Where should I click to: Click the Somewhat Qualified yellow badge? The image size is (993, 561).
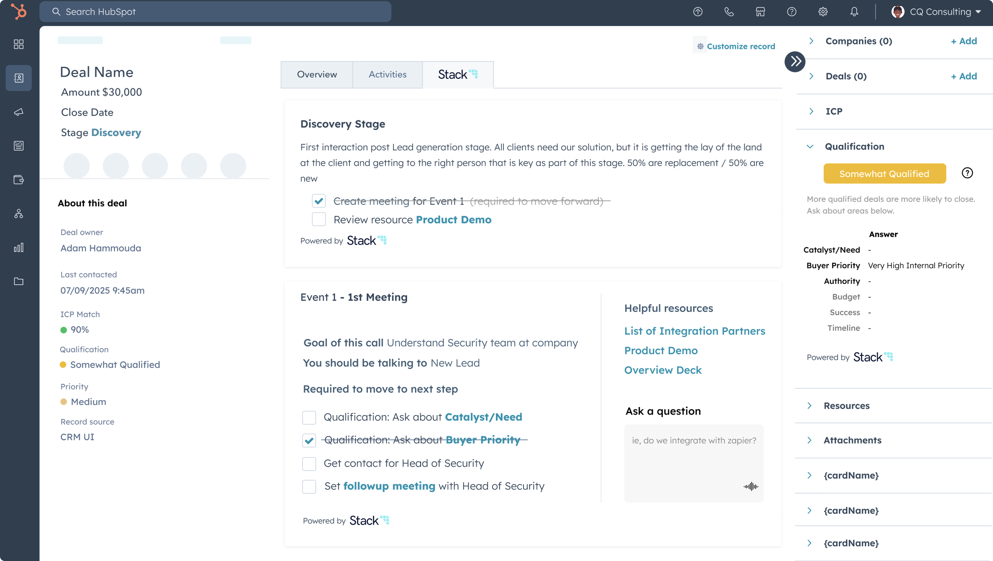coord(884,174)
